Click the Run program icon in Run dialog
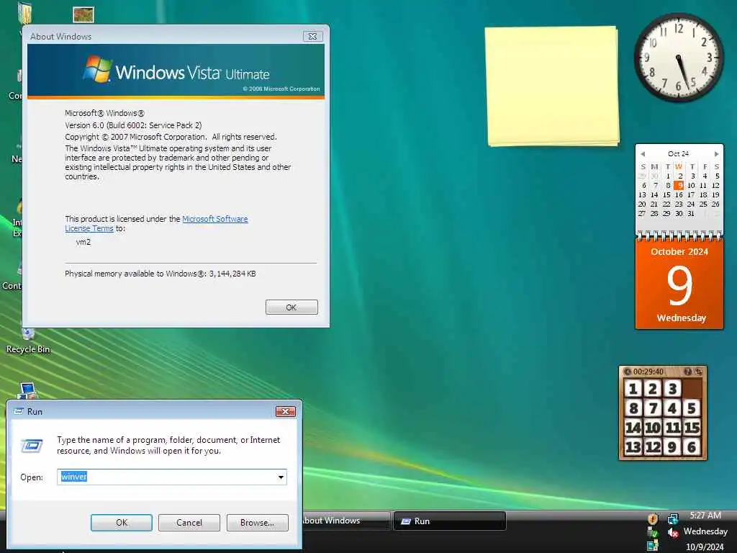 click(32, 445)
